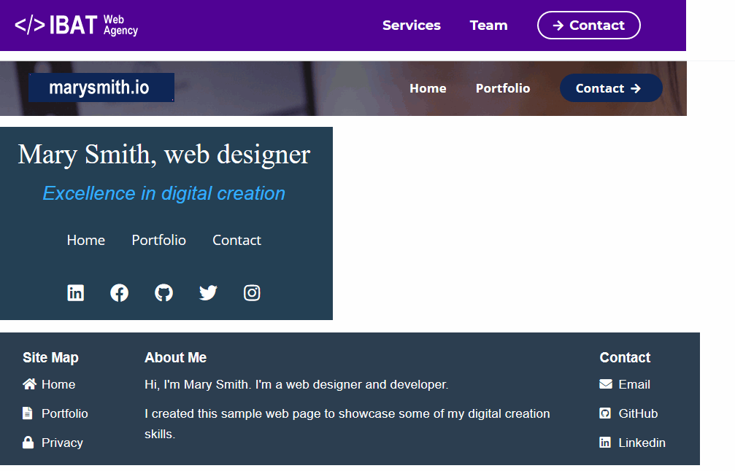Open the Team menu item
Image resolution: width=735 pixels, height=471 pixels.
pos(488,25)
